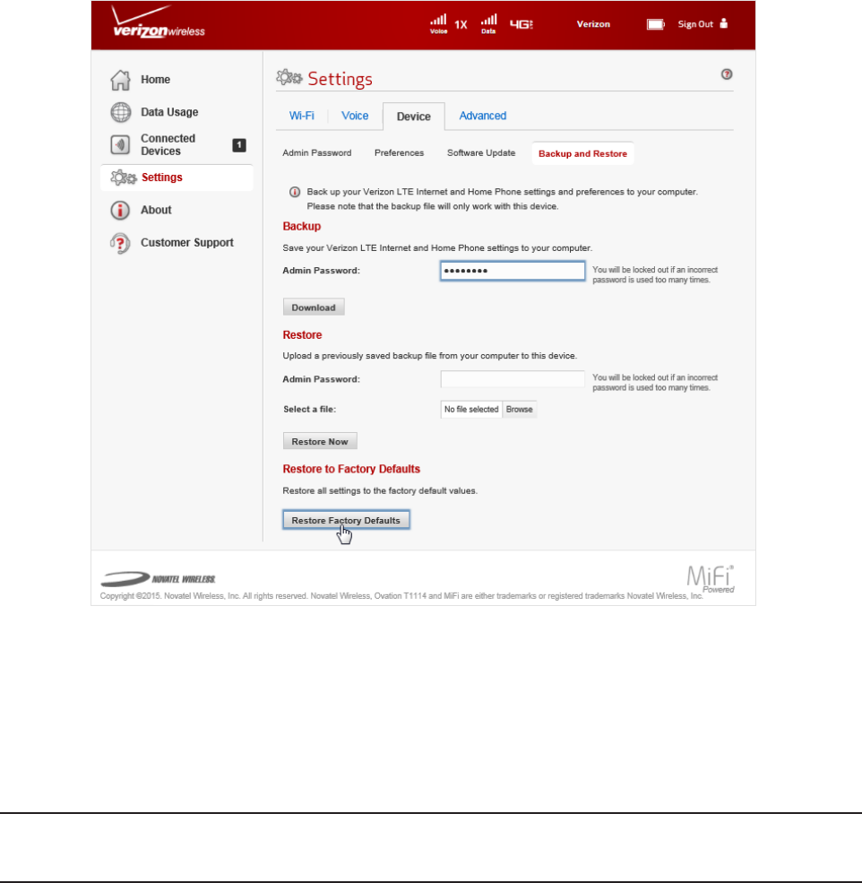Viewport: 862px width, 883px height.
Task: Click the No file selected field
Action: pyautogui.click(x=471, y=410)
